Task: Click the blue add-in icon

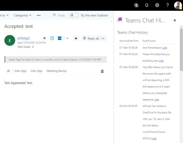Action: click(60, 38)
